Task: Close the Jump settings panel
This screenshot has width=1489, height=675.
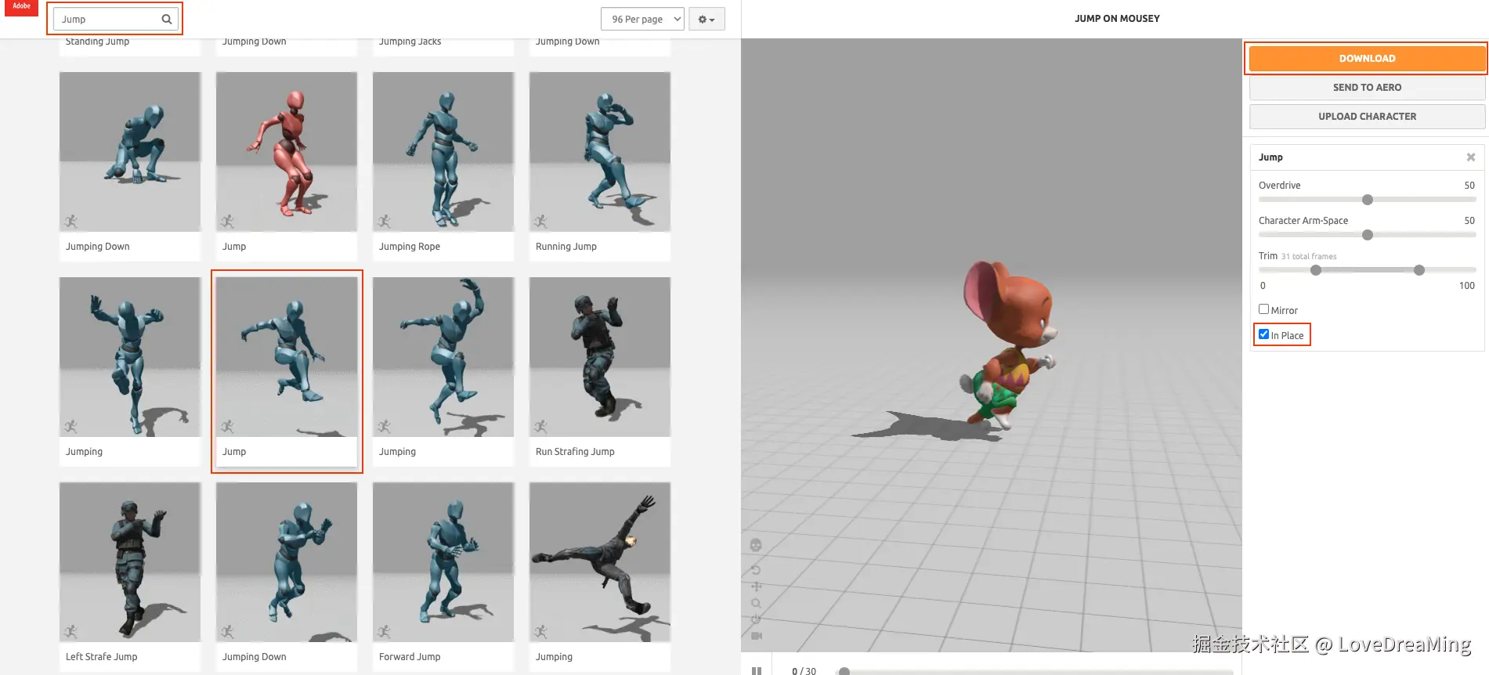Action: 1471,157
